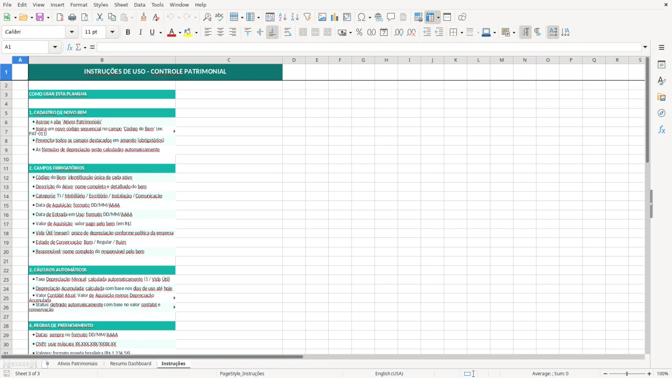The image size is (672, 378).
Task: Align text to the left
Action: pyautogui.click(x=208, y=32)
